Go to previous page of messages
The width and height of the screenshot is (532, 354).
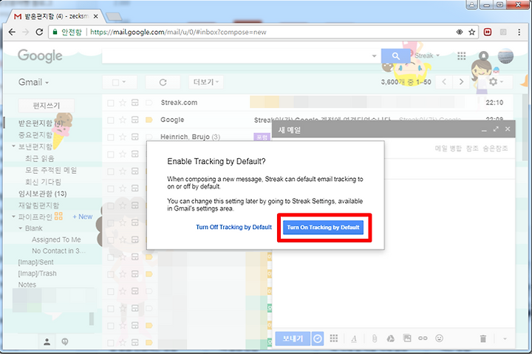[444, 82]
